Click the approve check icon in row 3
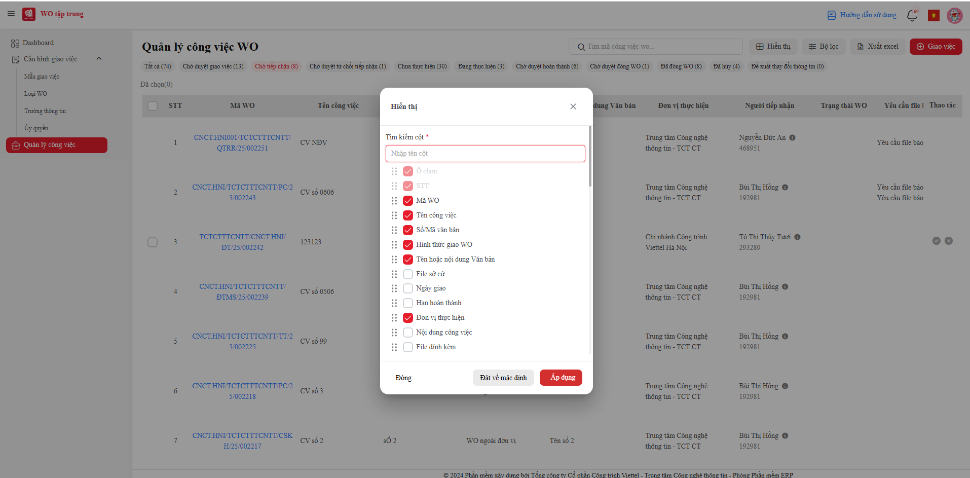 pos(936,241)
